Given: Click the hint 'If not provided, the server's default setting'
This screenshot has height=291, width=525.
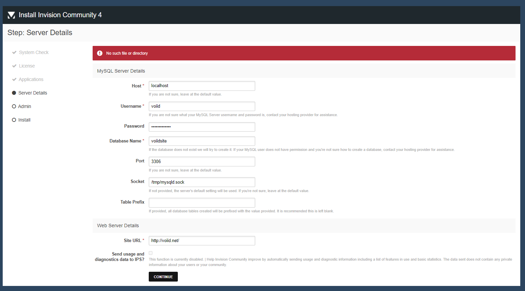Looking at the screenshot, I should (229, 191).
